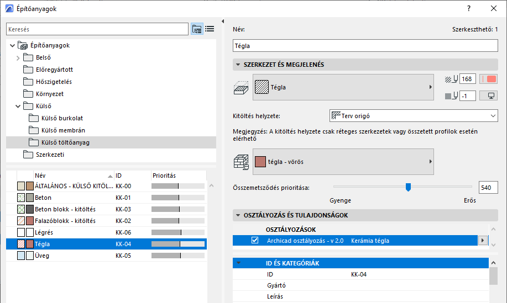Click the background pen number -1 field

pyautogui.click(x=468, y=96)
